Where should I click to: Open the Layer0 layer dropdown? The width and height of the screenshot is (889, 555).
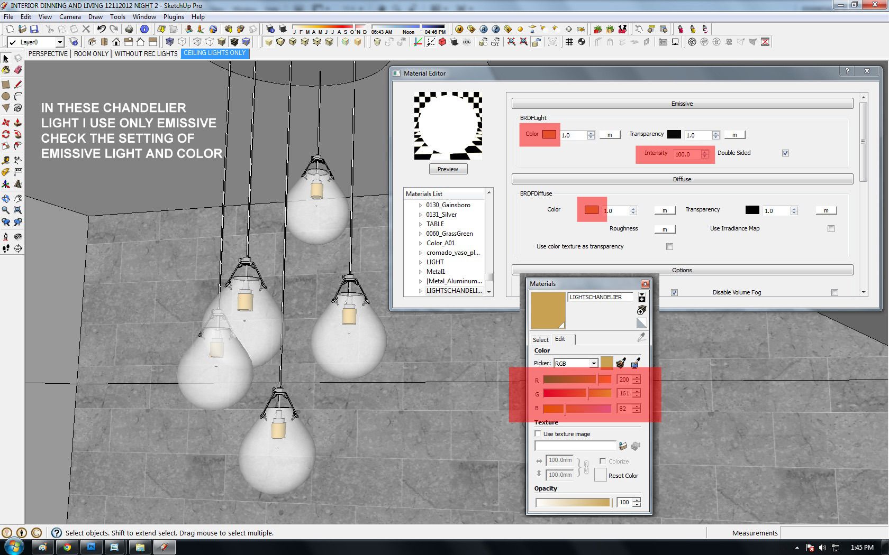60,42
